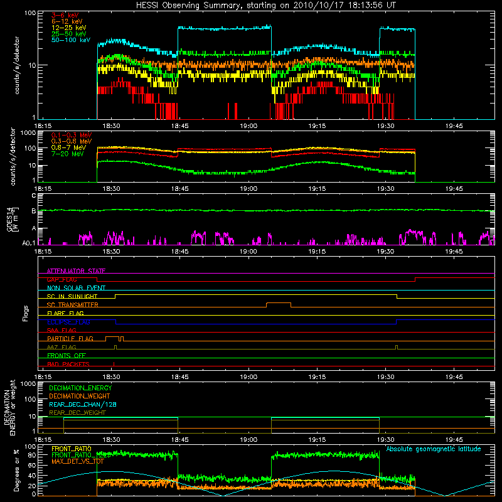
Task: Click the NON_SOLAR_EVENT flag label
Action: click(x=76, y=288)
